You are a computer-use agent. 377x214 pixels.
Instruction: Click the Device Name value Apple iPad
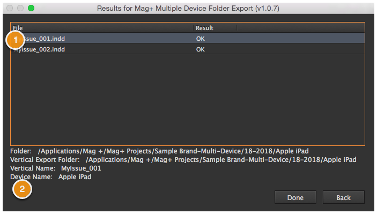click(75, 177)
